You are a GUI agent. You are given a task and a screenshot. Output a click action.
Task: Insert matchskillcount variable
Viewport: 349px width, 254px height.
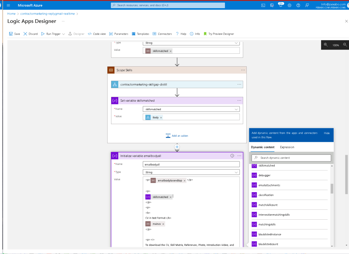289,205
